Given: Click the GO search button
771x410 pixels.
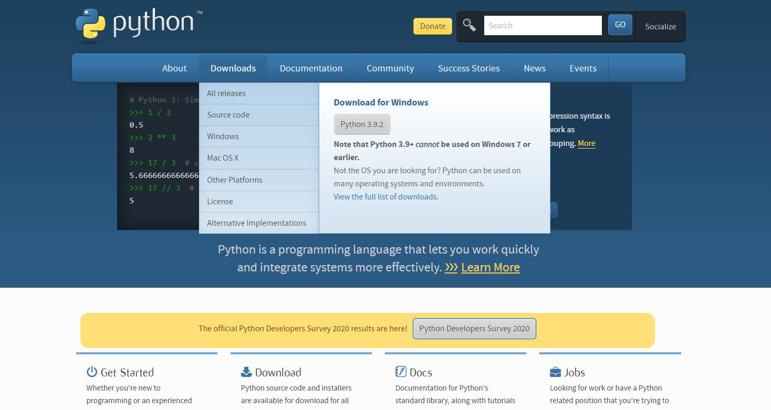Looking at the screenshot, I should [x=620, y=25].
